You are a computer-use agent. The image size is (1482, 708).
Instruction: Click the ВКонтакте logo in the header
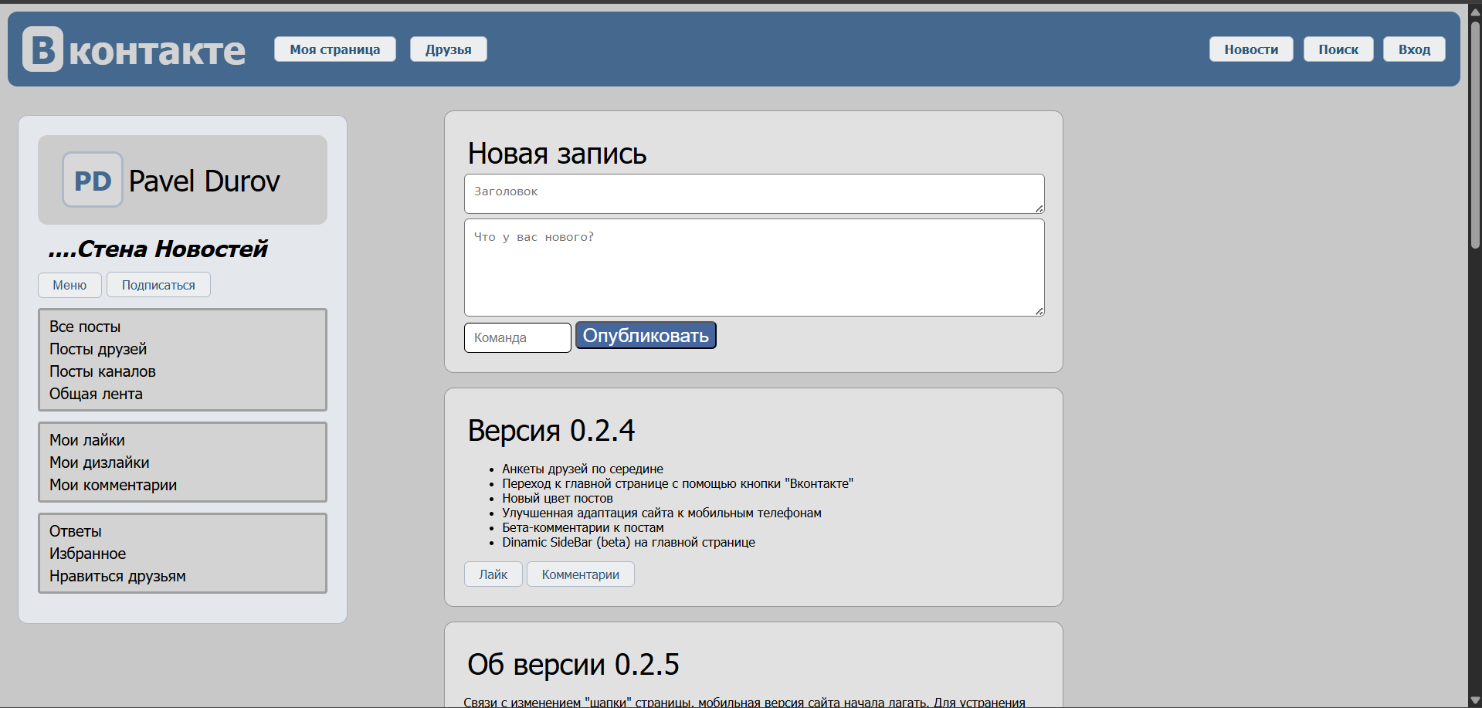(134, 49)
